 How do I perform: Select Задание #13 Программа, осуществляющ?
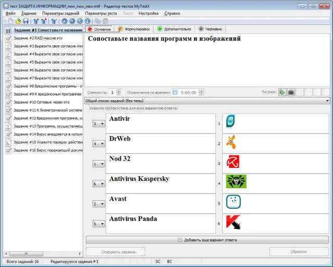point(43,126)
